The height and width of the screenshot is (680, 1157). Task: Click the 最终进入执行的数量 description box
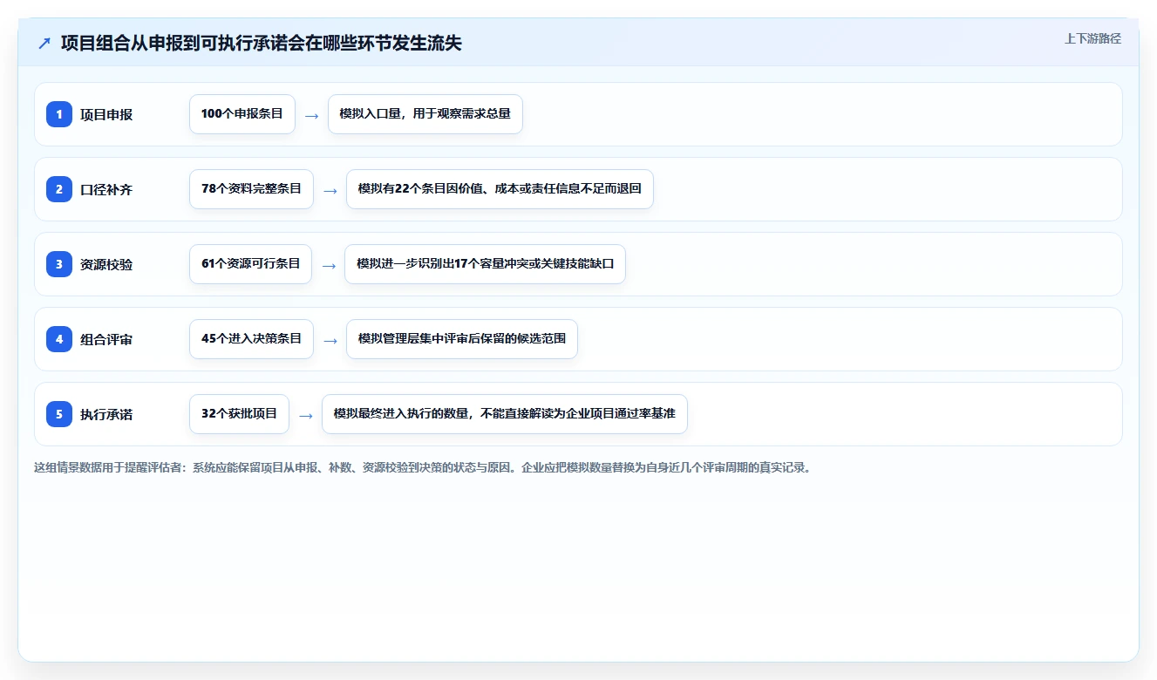click(x=505, y=414)
